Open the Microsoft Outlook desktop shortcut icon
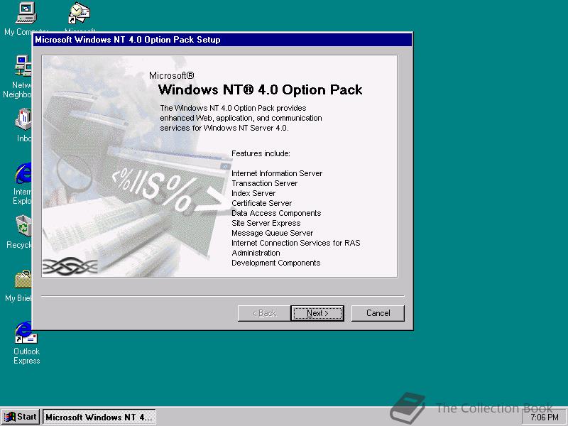Viewport: 568px width, 426px height. (x=80, y=13)
